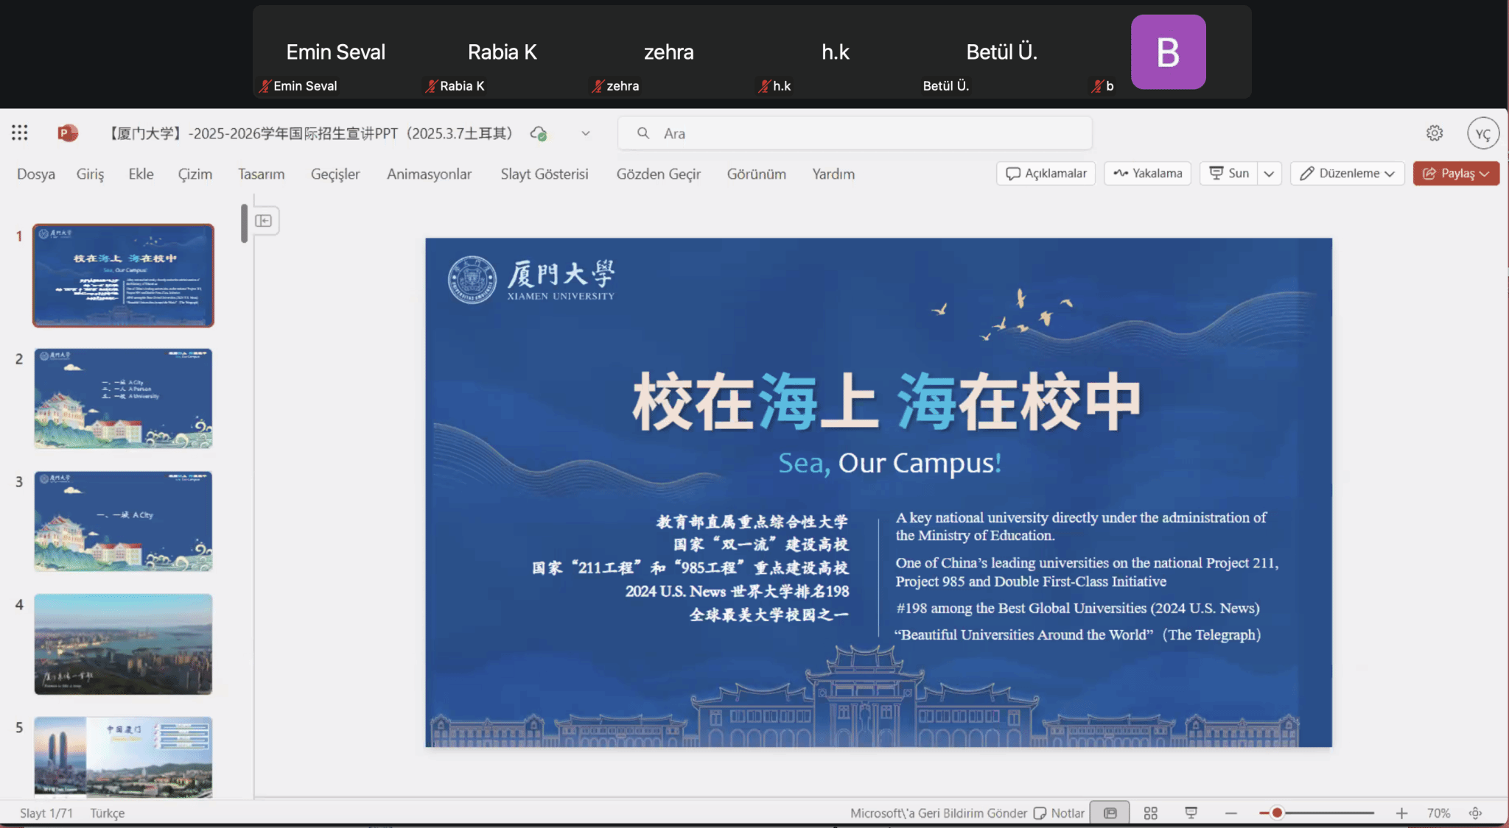Collapse the slide thumbnail pane
This screenshot has width=1509, height=828.
[x=264, y=221]
